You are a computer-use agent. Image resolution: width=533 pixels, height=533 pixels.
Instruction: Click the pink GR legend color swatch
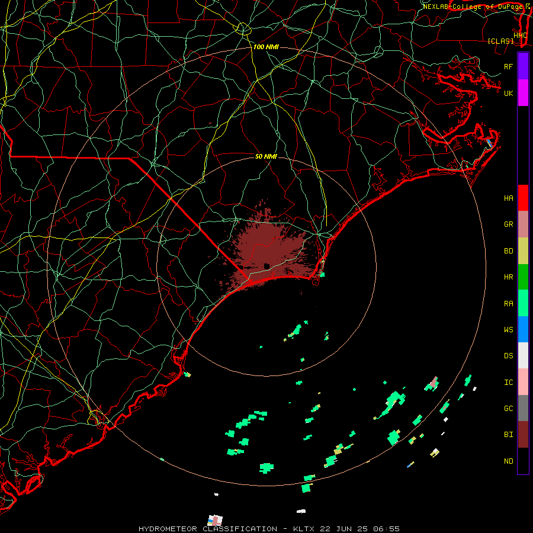523,224
